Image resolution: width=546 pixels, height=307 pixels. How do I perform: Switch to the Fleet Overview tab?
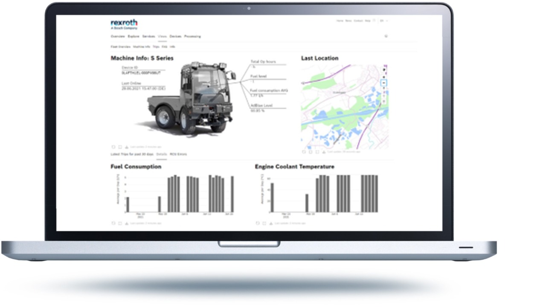[x=120, y=46]
